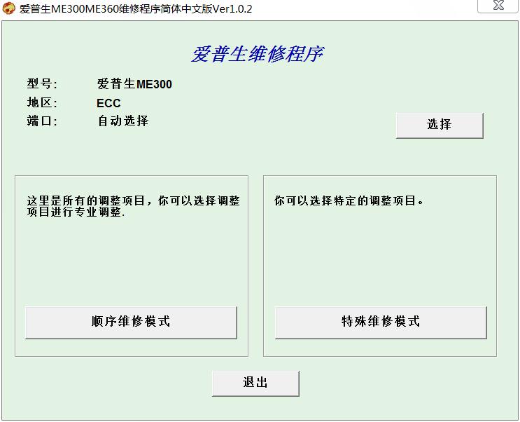
Task: Open 特殊维修模式 special repair mode
Action: [381, 322]
